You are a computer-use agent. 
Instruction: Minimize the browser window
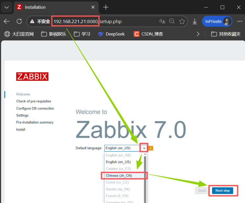[x=206, y=7]
